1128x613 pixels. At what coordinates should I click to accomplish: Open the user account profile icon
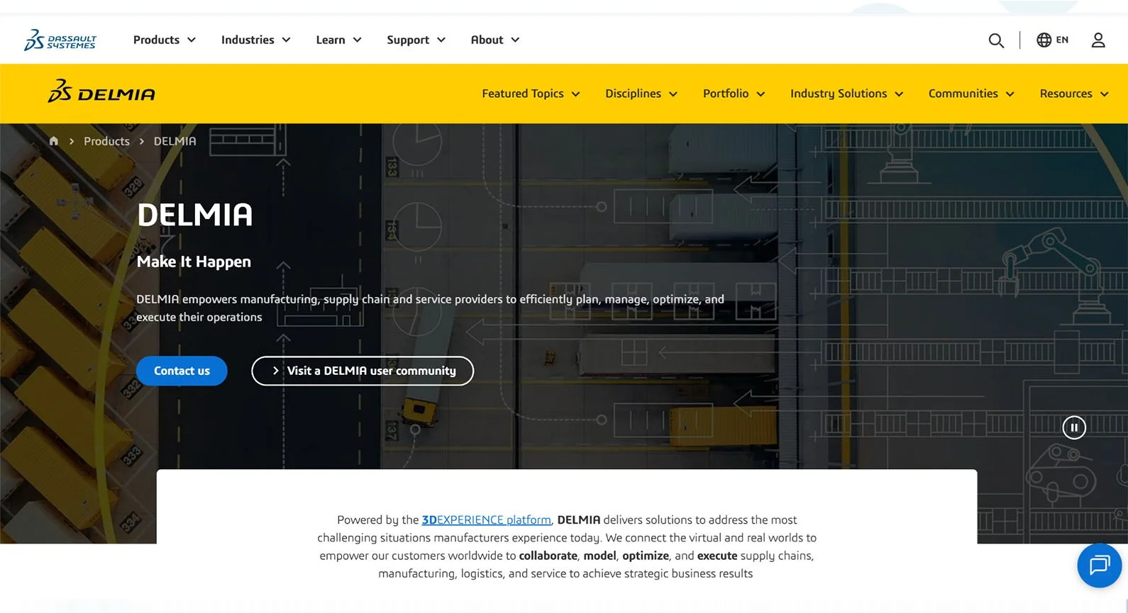pos(1097,40)
